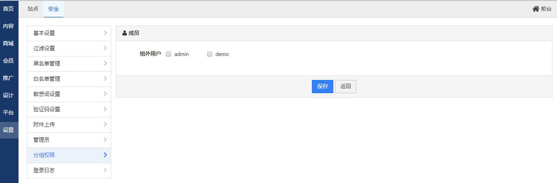
Task: Open the 前台 link at top right
Action: [546, 9]
